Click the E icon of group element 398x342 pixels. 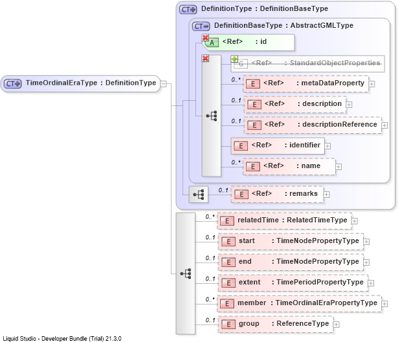[x=228, y=325]
